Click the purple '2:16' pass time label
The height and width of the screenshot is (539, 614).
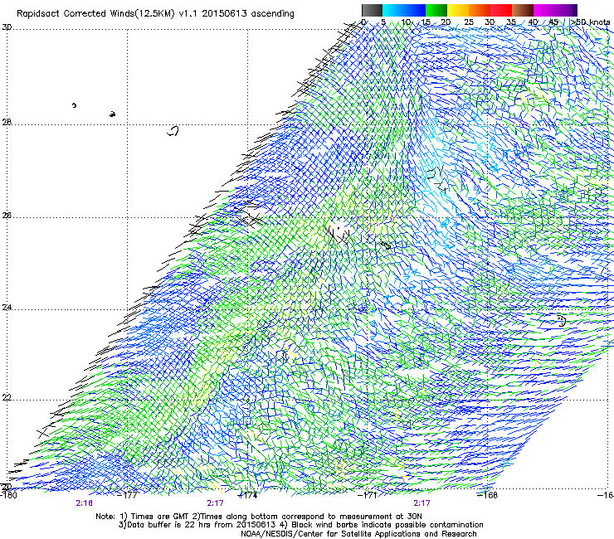click(84, 503)
